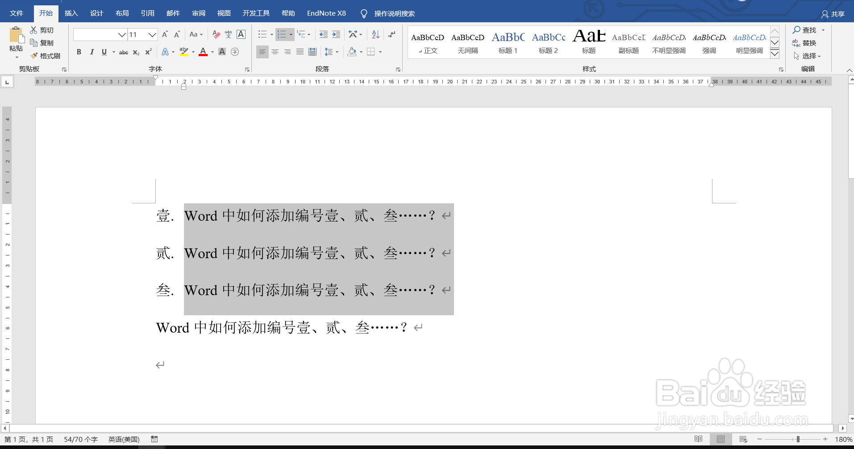Adjust the zoom slider handle
Viewport: 854px width, 449px height.
(798, 439)
